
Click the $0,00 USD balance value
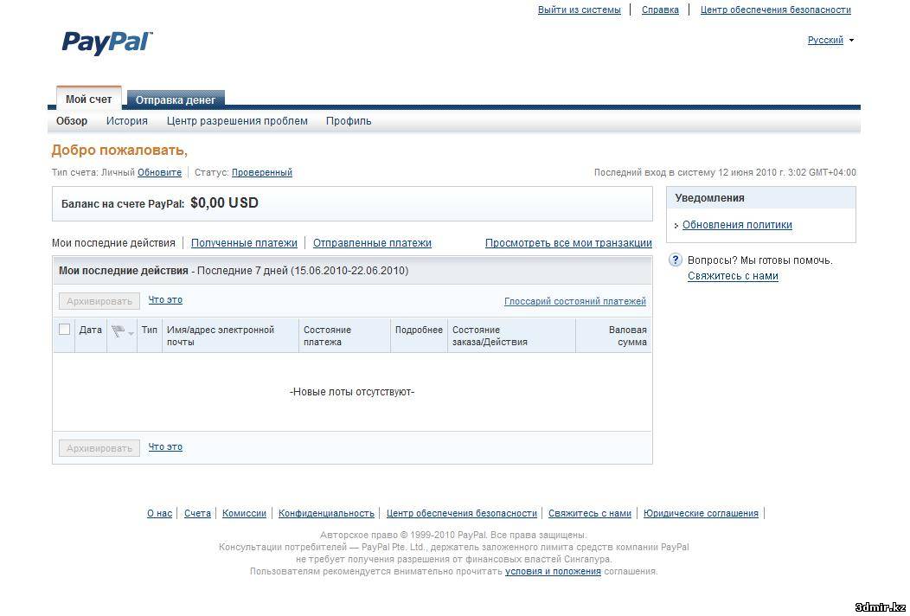tap(224, 203)
